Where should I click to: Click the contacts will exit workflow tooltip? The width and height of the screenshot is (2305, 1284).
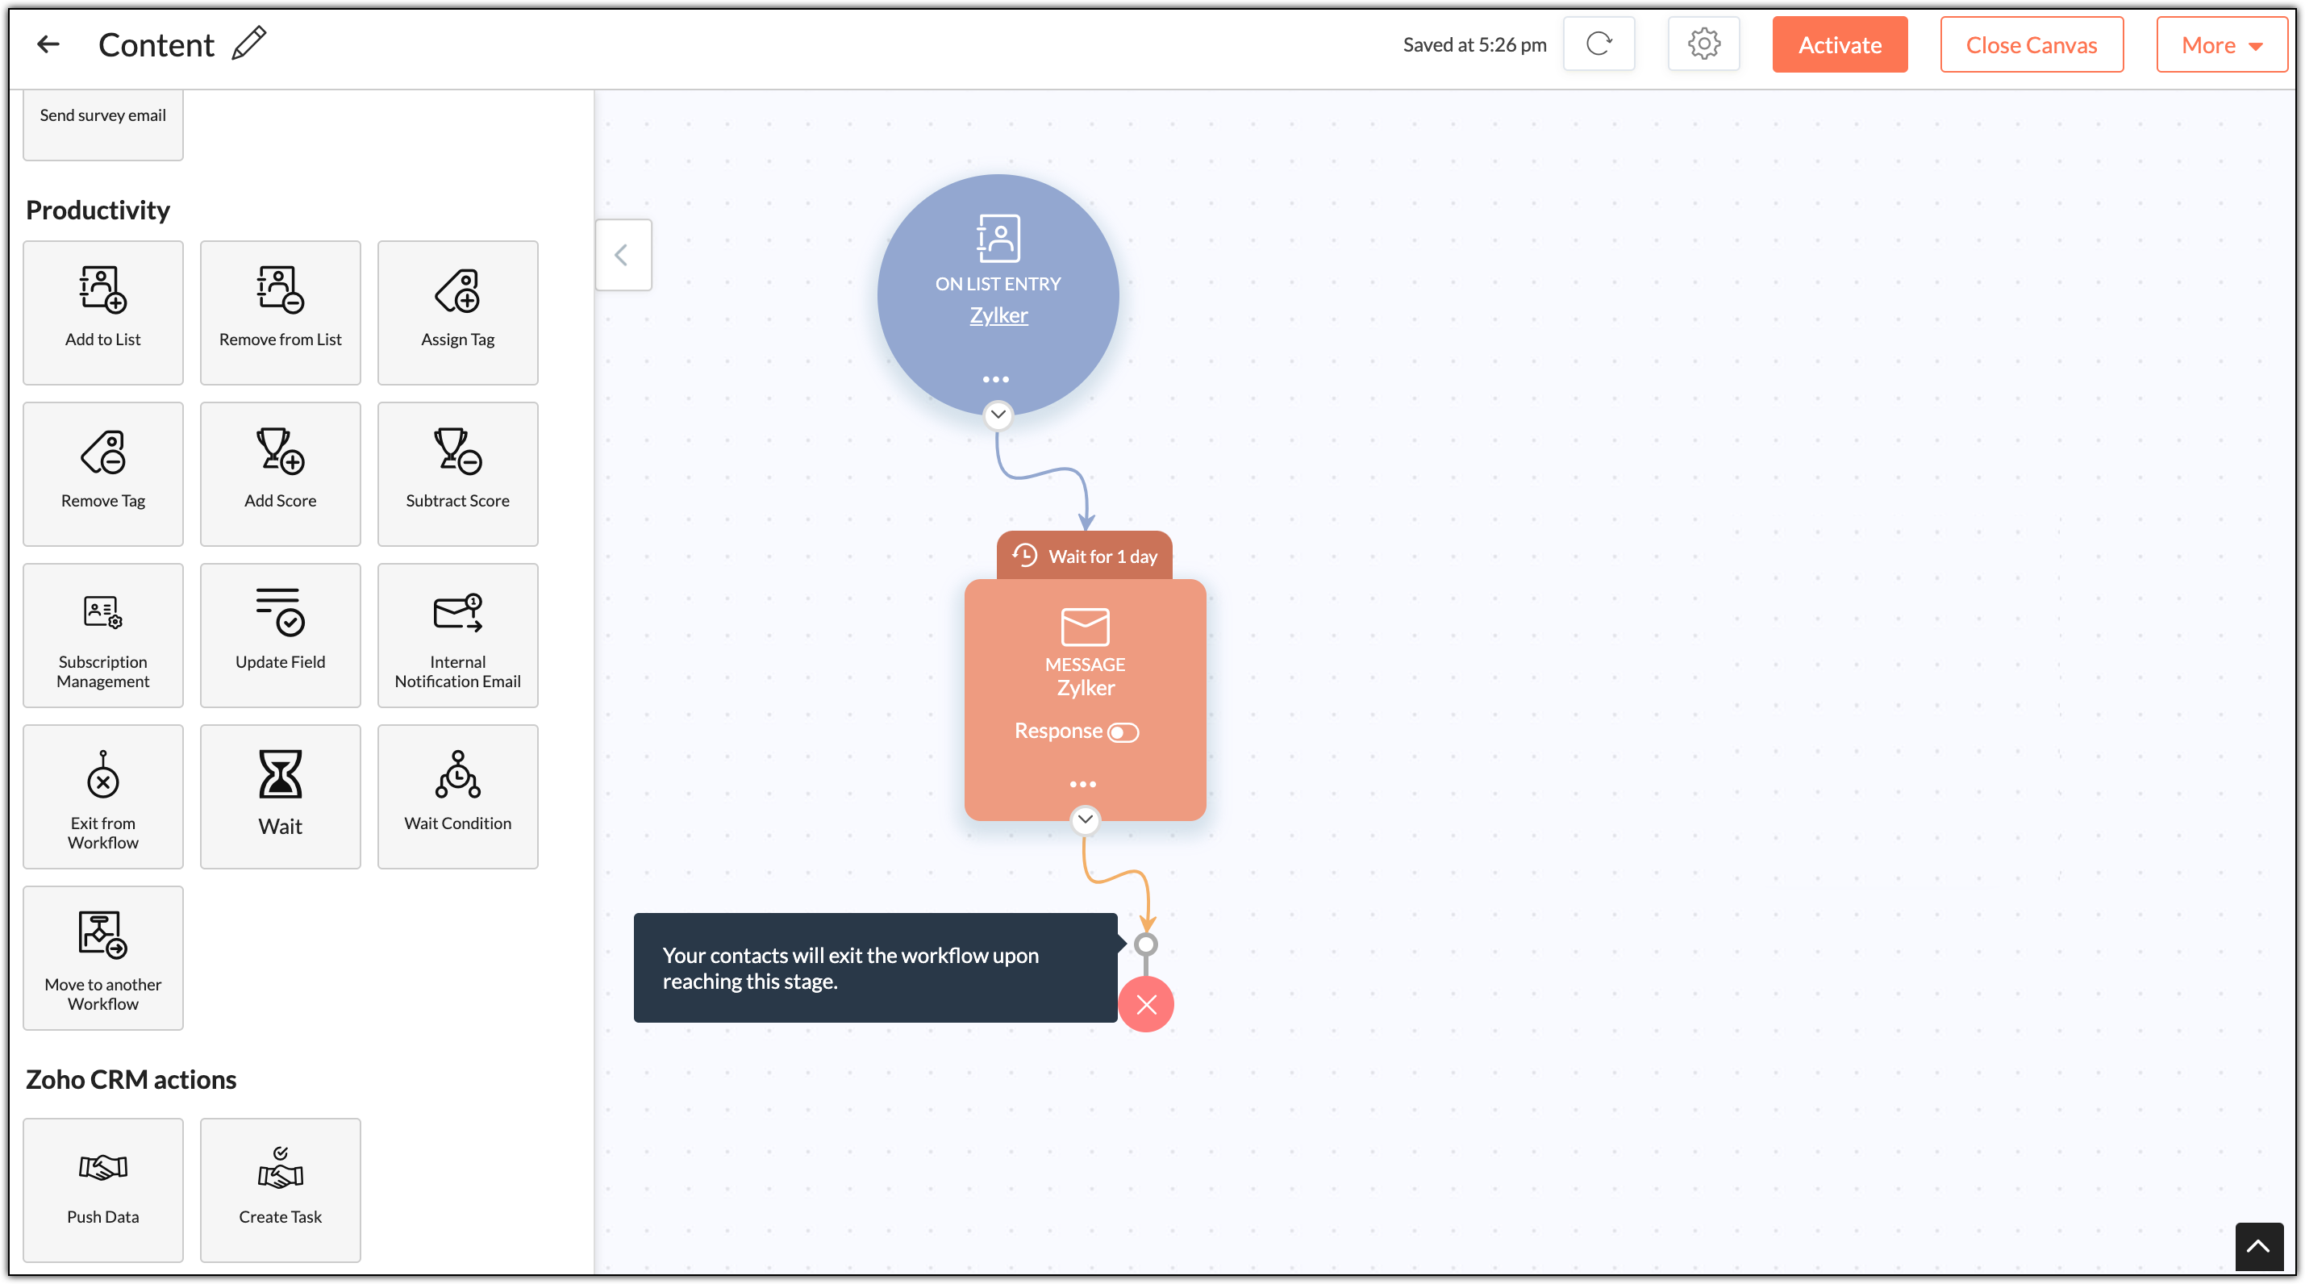pyautogui.click(x=875, y=967)
